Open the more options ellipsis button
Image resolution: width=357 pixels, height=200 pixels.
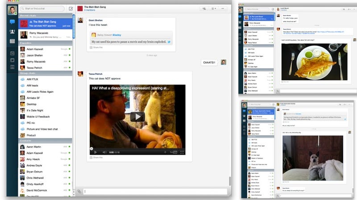(223, 8)
